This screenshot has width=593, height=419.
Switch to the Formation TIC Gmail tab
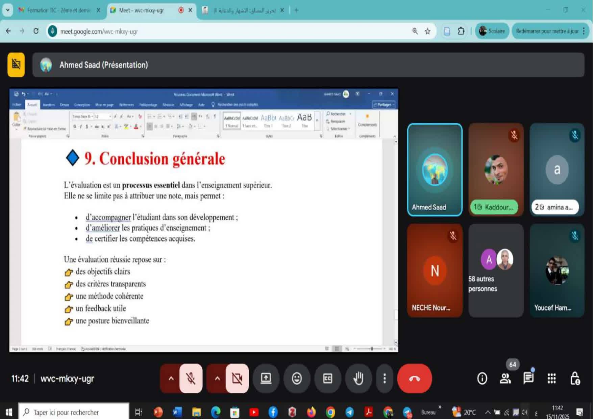[x=57, y=10]
